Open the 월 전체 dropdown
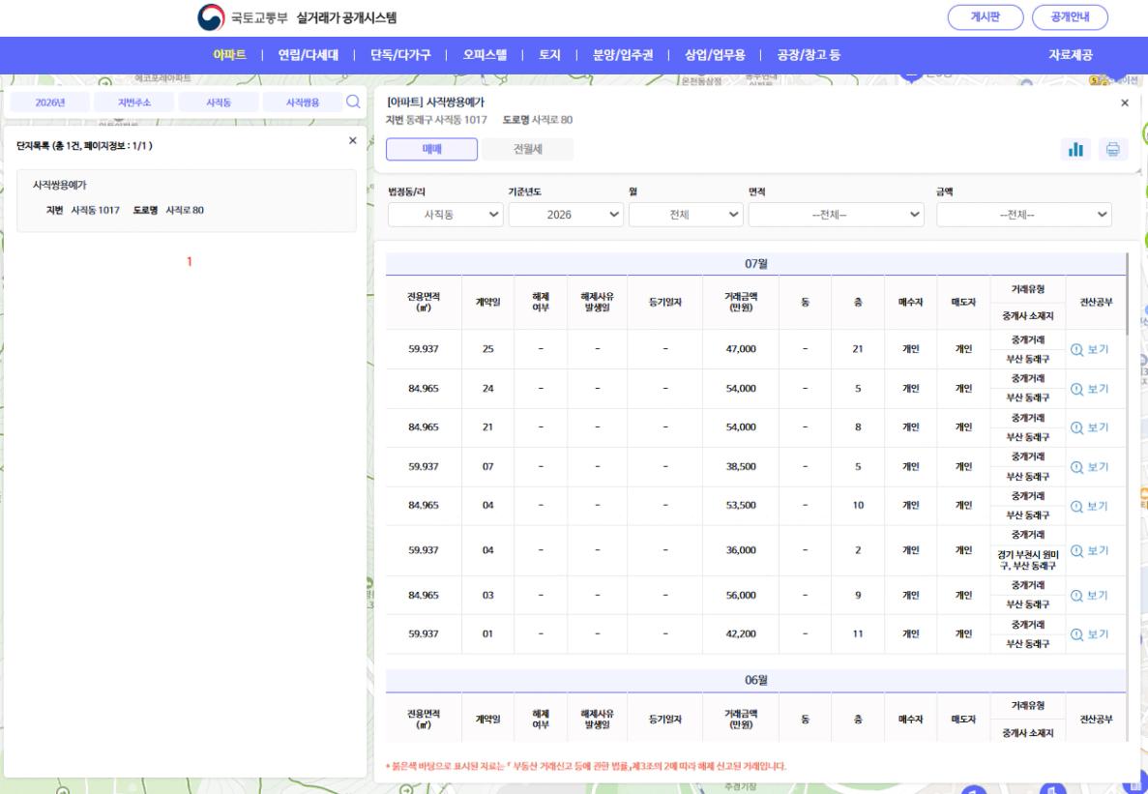The height and width of the screenshot is (794, 1148). (x=686, y=215)
